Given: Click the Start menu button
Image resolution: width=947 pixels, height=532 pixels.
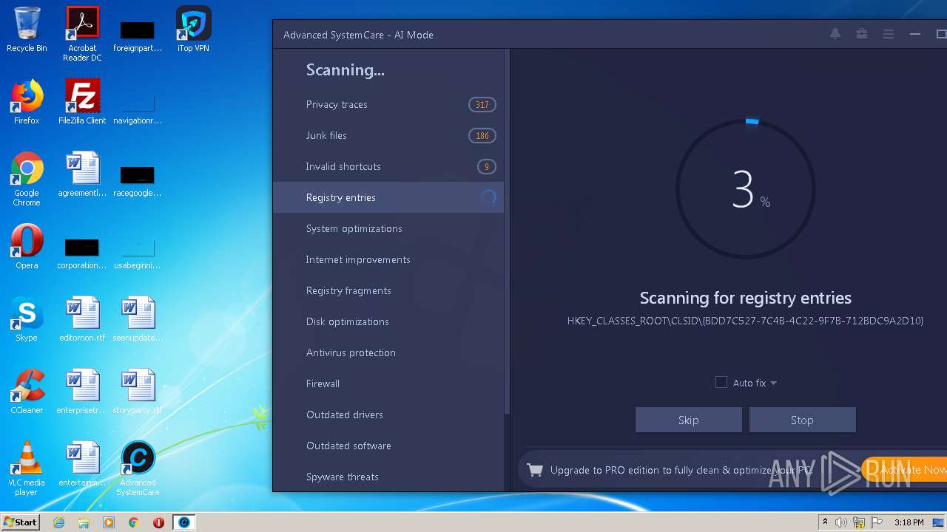Looking at the screenshot, I should 21,522.
